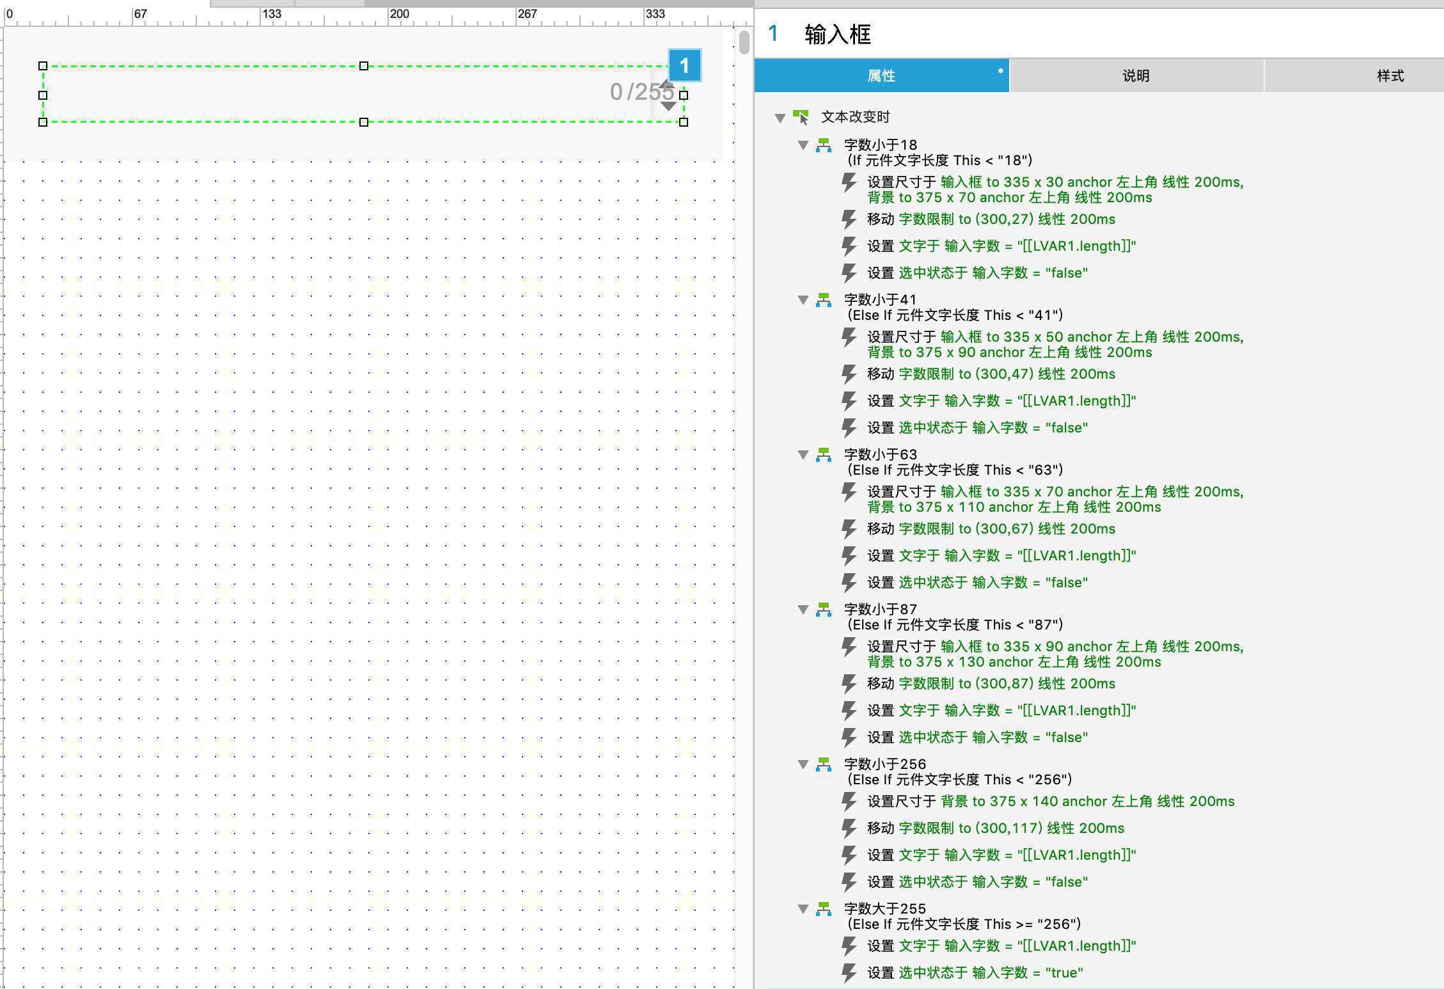Click the canvas vertical scrollbar thumb
The width and height of the screenshot is (1444, 989).
coord(744,42)
